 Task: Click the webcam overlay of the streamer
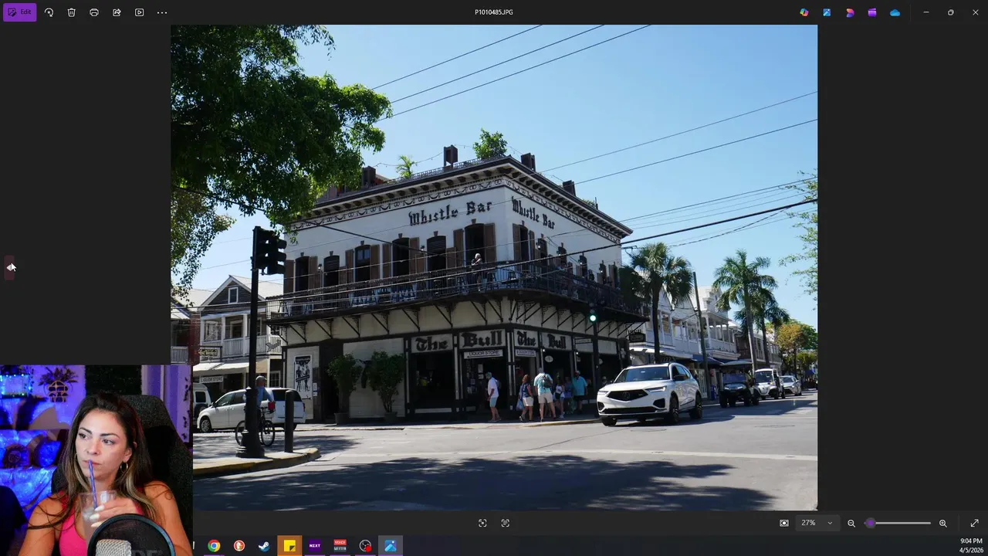coord(96,460)
